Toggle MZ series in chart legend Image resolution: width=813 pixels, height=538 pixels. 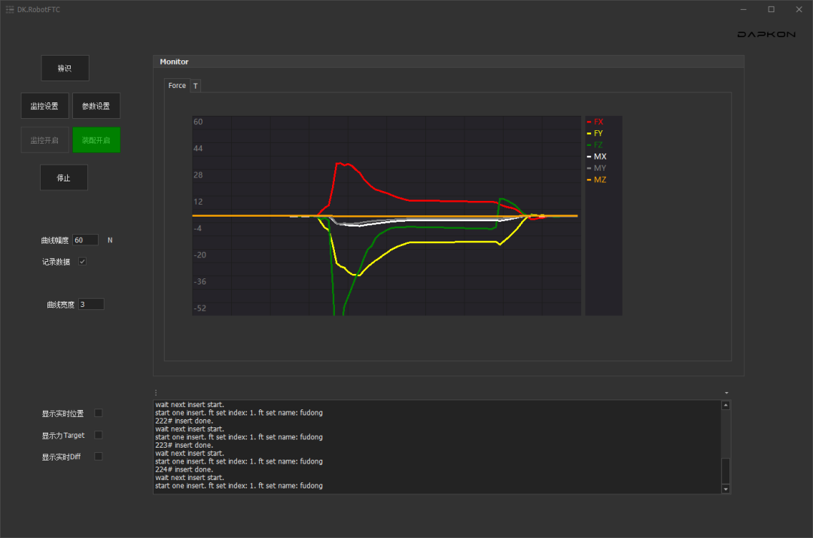click(x=597, y=180)
